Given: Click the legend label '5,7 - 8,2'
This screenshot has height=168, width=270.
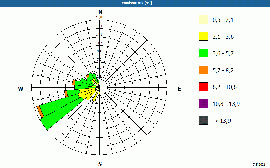Looking at the screenshot, I should 223,71.
